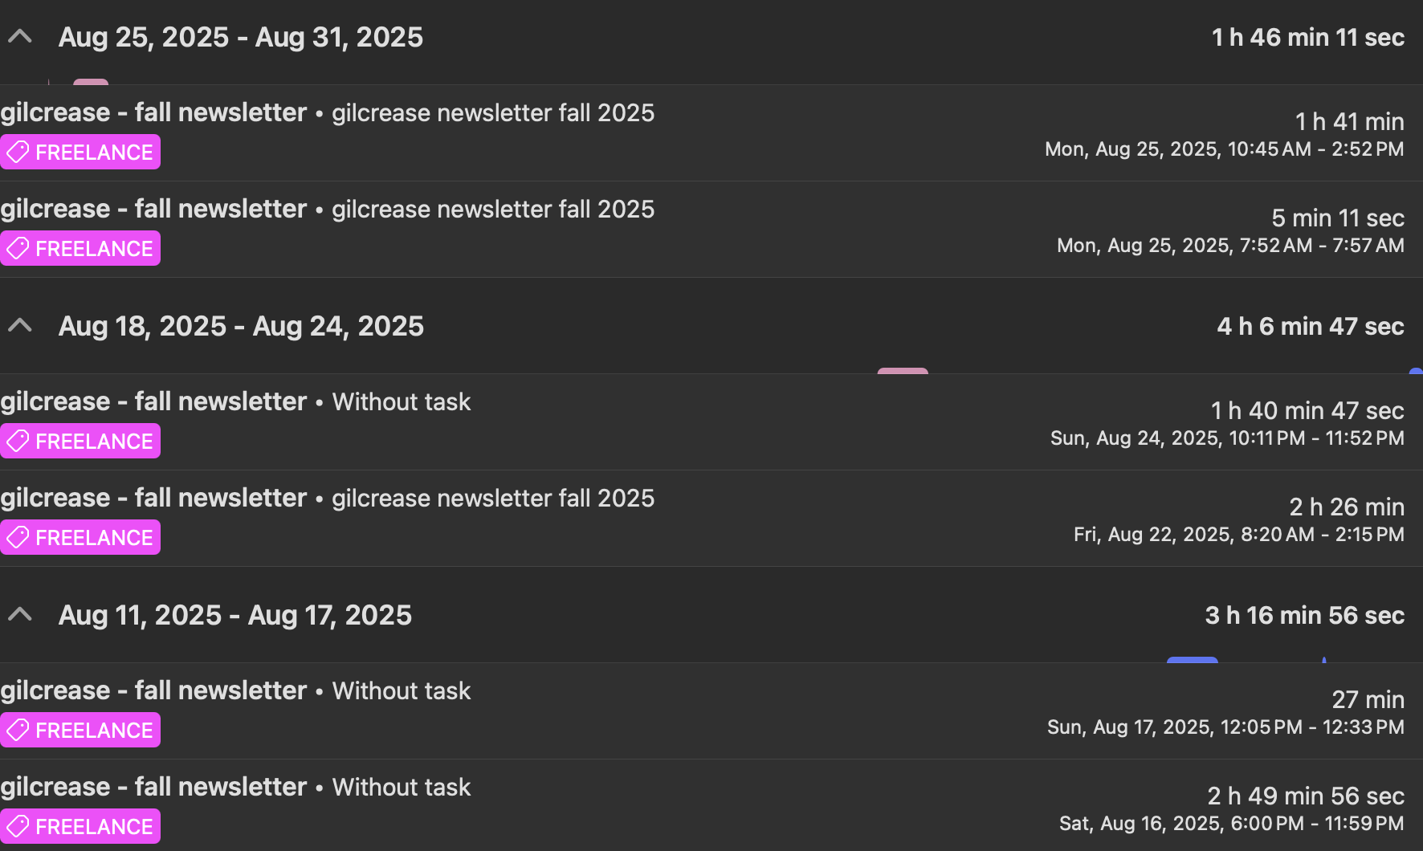Collapse the Aug 11 - Aug 17 week group
Image resolution: width=1423 pixels, height=851 pixels.
(20, 614)
